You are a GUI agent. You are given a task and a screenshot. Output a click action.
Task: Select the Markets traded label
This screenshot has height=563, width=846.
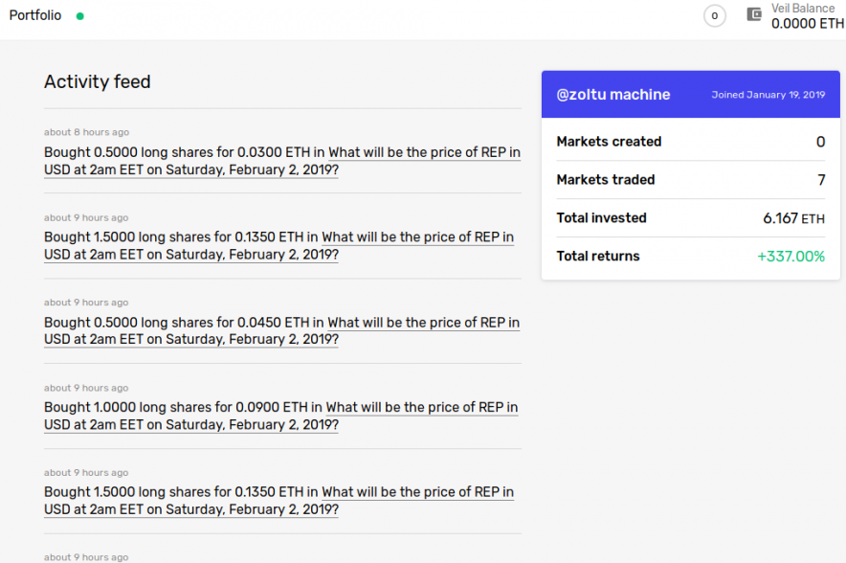(606, 180)
